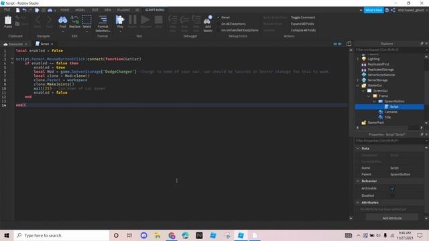Image resolution: width=429 pixels, height=241 pixels.
Task: Collapse the SpawnButton tree node
Action: (374, 101)
